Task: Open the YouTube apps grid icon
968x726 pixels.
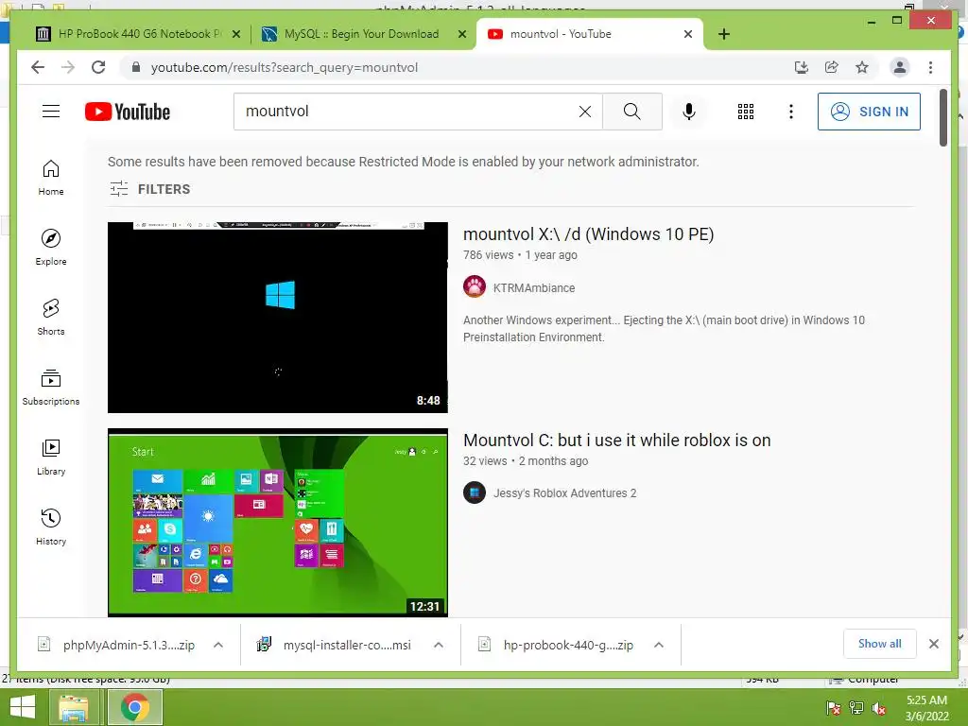Action: pos(745,112)
